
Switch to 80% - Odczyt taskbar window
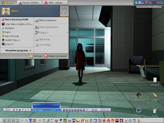click(55, 3)
